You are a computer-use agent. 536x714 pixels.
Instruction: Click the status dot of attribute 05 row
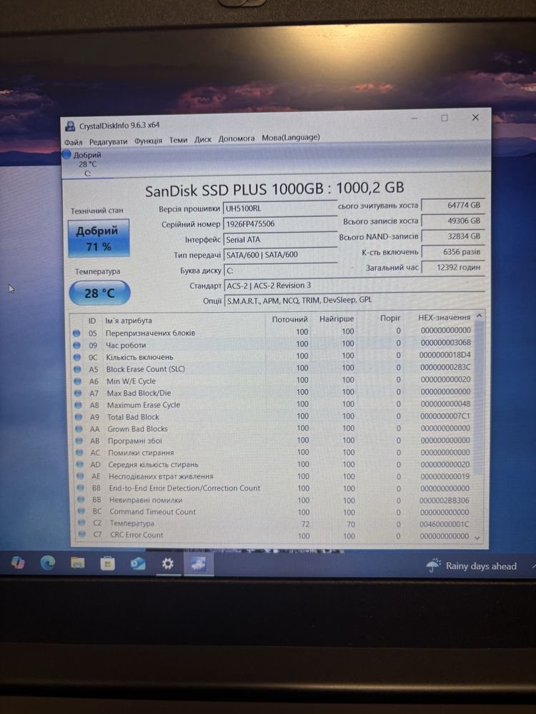[x=76, y=333]
